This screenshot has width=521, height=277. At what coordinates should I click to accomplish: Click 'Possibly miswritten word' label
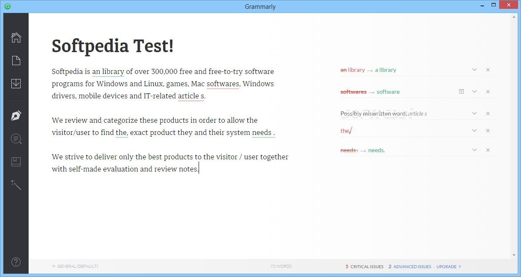tap(374, 113)
